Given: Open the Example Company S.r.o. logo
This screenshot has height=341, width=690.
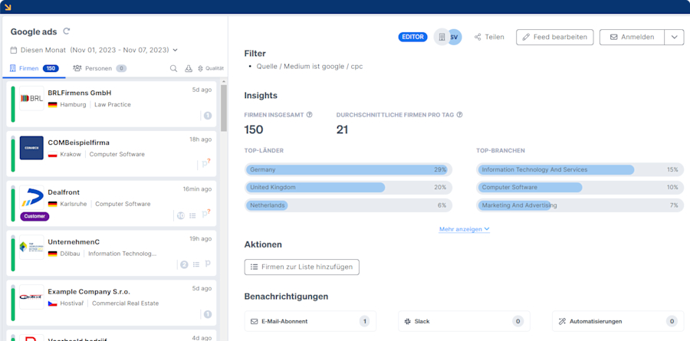Looking at the screenshot, I should pyautogui.click(x=31, y=297).
